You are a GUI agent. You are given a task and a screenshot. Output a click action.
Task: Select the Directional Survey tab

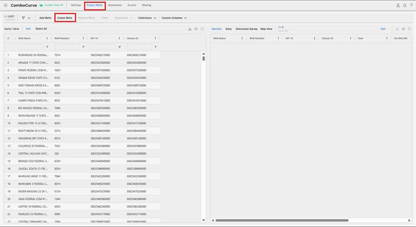tap(247, 29)
